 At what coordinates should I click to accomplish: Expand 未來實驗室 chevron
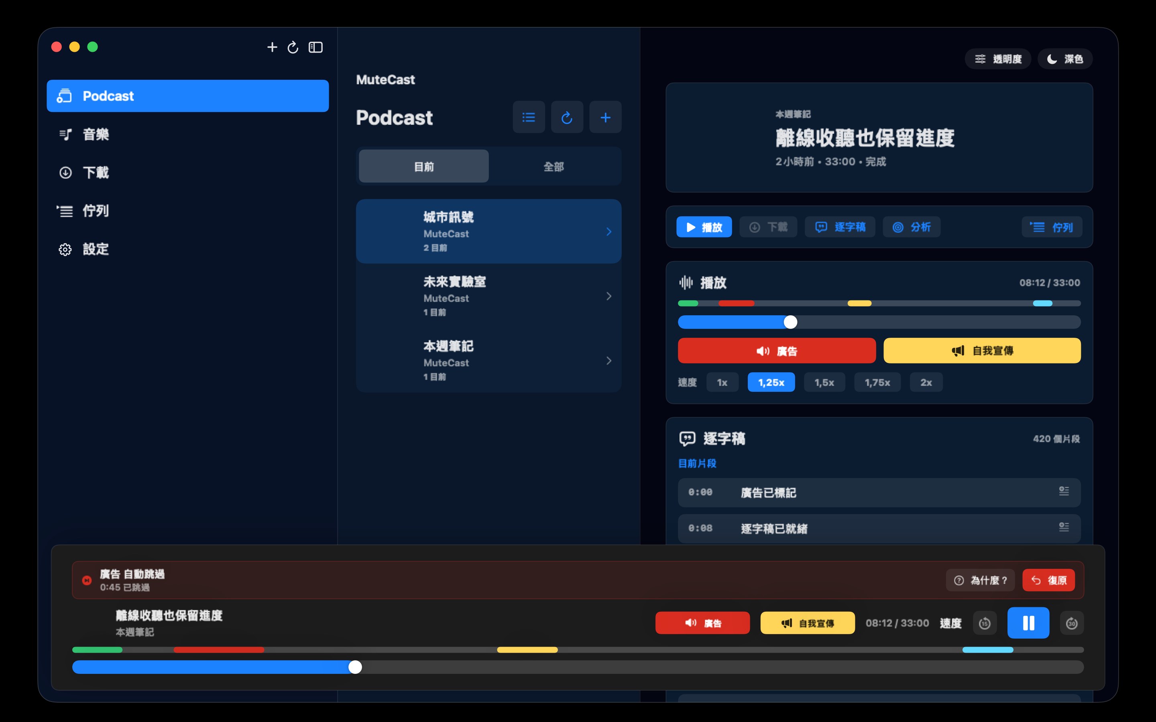609,296
